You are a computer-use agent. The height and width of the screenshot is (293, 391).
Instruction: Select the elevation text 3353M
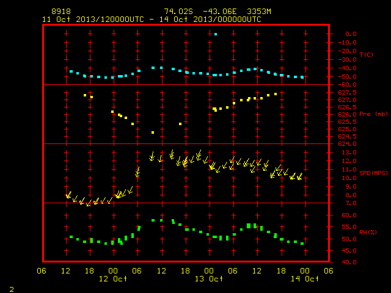(x=259, y=12)
